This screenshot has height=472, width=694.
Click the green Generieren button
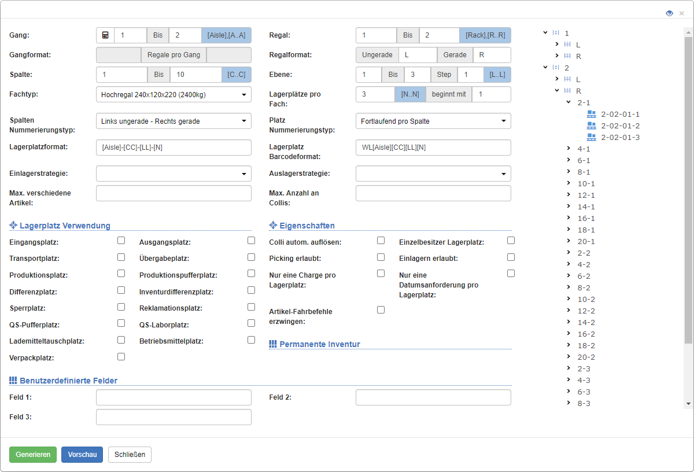coord(33,455)
